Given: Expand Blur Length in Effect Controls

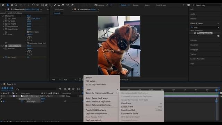Looking at the screenshot, I should click(4, 57).
